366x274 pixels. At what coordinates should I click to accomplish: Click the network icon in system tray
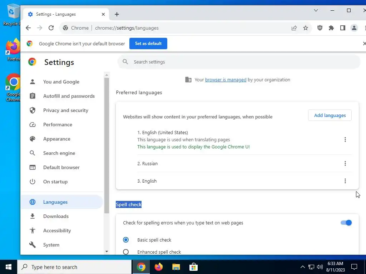[311, 267]
